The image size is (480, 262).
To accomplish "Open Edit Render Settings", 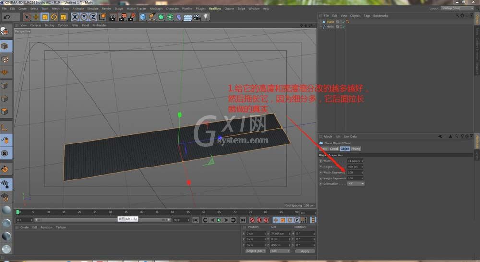I will pyautogui.click(x=131, y=17).
